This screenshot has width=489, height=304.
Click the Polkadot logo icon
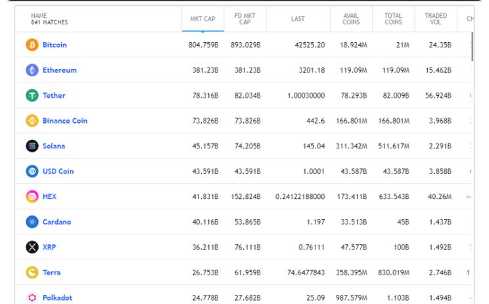point(32,297)
